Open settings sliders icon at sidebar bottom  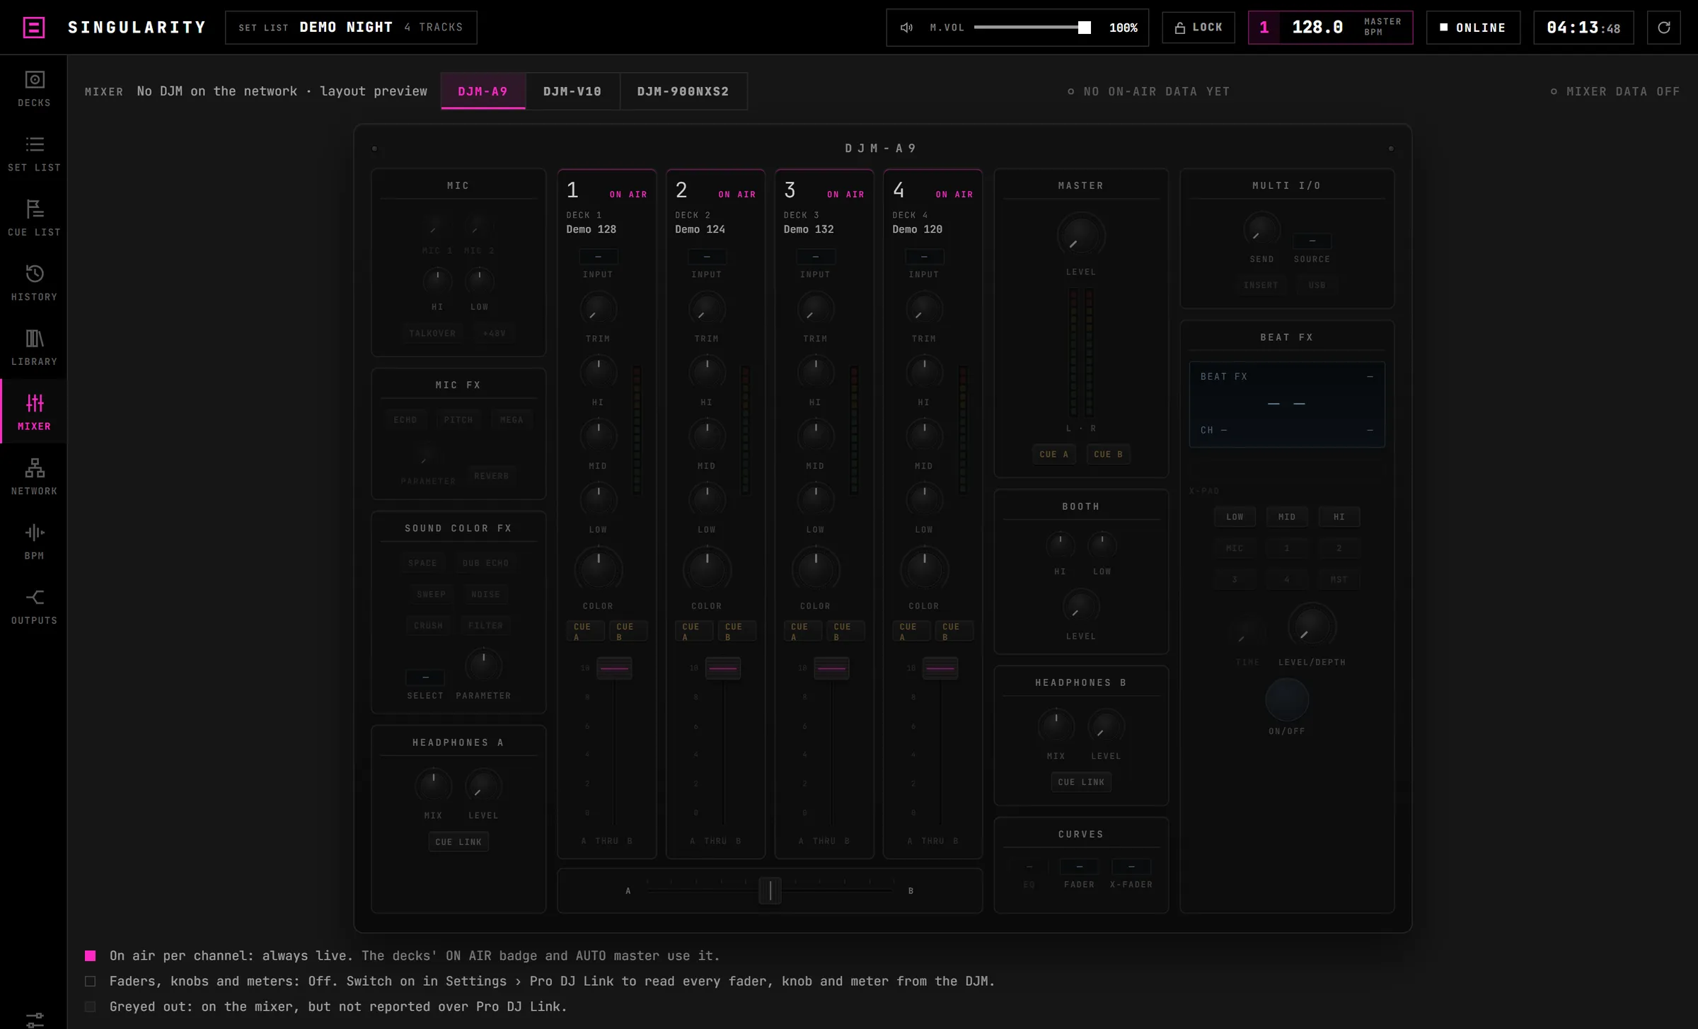(x=34, y=1019)
